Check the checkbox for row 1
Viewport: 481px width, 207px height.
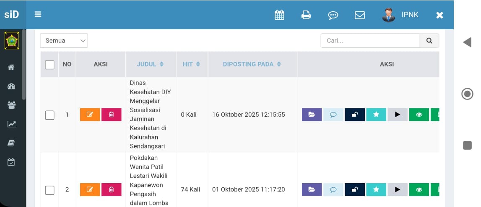[49, 115]
